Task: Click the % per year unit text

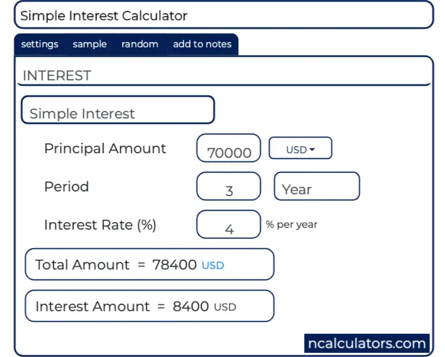Action: coord(292,224)
